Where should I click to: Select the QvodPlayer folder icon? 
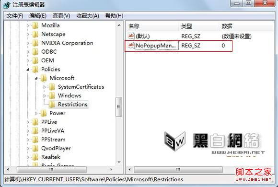point(35,149)
